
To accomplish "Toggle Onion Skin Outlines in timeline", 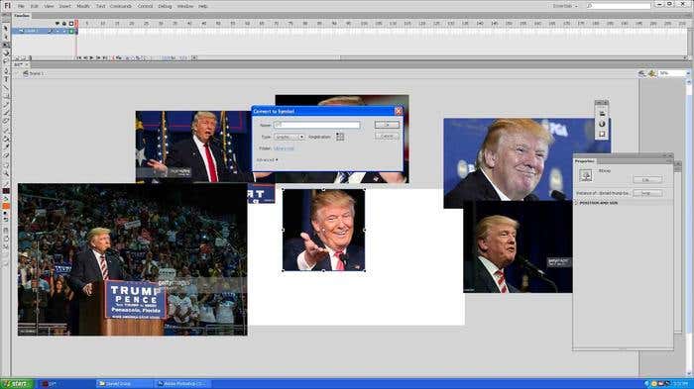I will click(133, 58).
